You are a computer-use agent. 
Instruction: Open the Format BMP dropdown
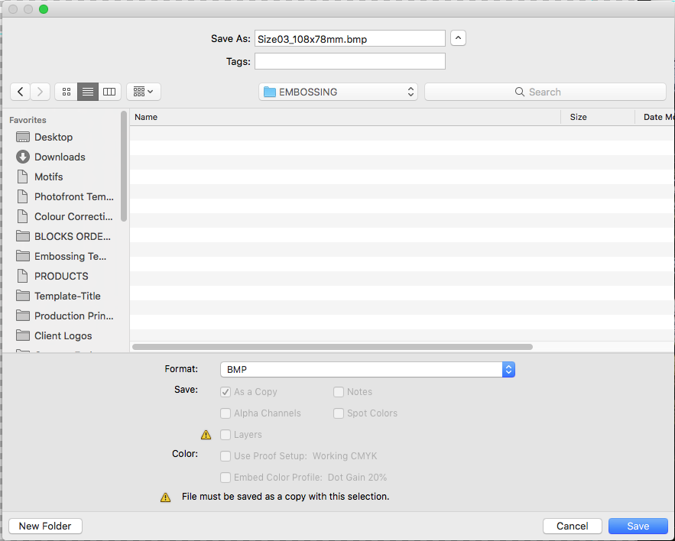pyautogui.click(x=367, y=369)
